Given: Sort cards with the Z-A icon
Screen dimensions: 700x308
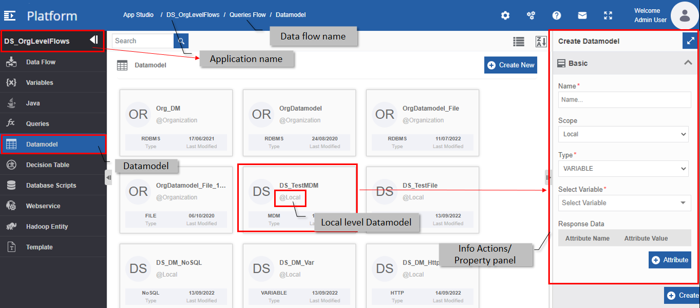Looking at the screenshot, I should pyautogui.click(x=541, y=42).
